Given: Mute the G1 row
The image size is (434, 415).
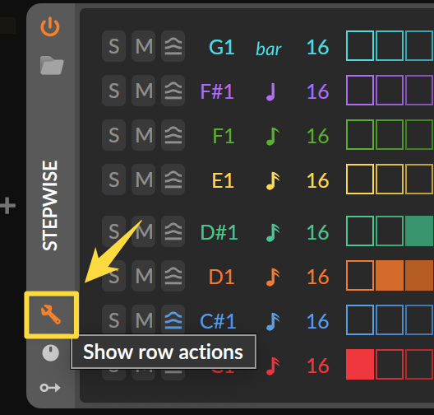Looking at the screenshot, I should pyautogui.click(x=143, y=46).
